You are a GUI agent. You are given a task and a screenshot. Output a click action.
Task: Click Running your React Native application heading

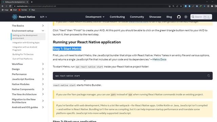tap(87, 42)
